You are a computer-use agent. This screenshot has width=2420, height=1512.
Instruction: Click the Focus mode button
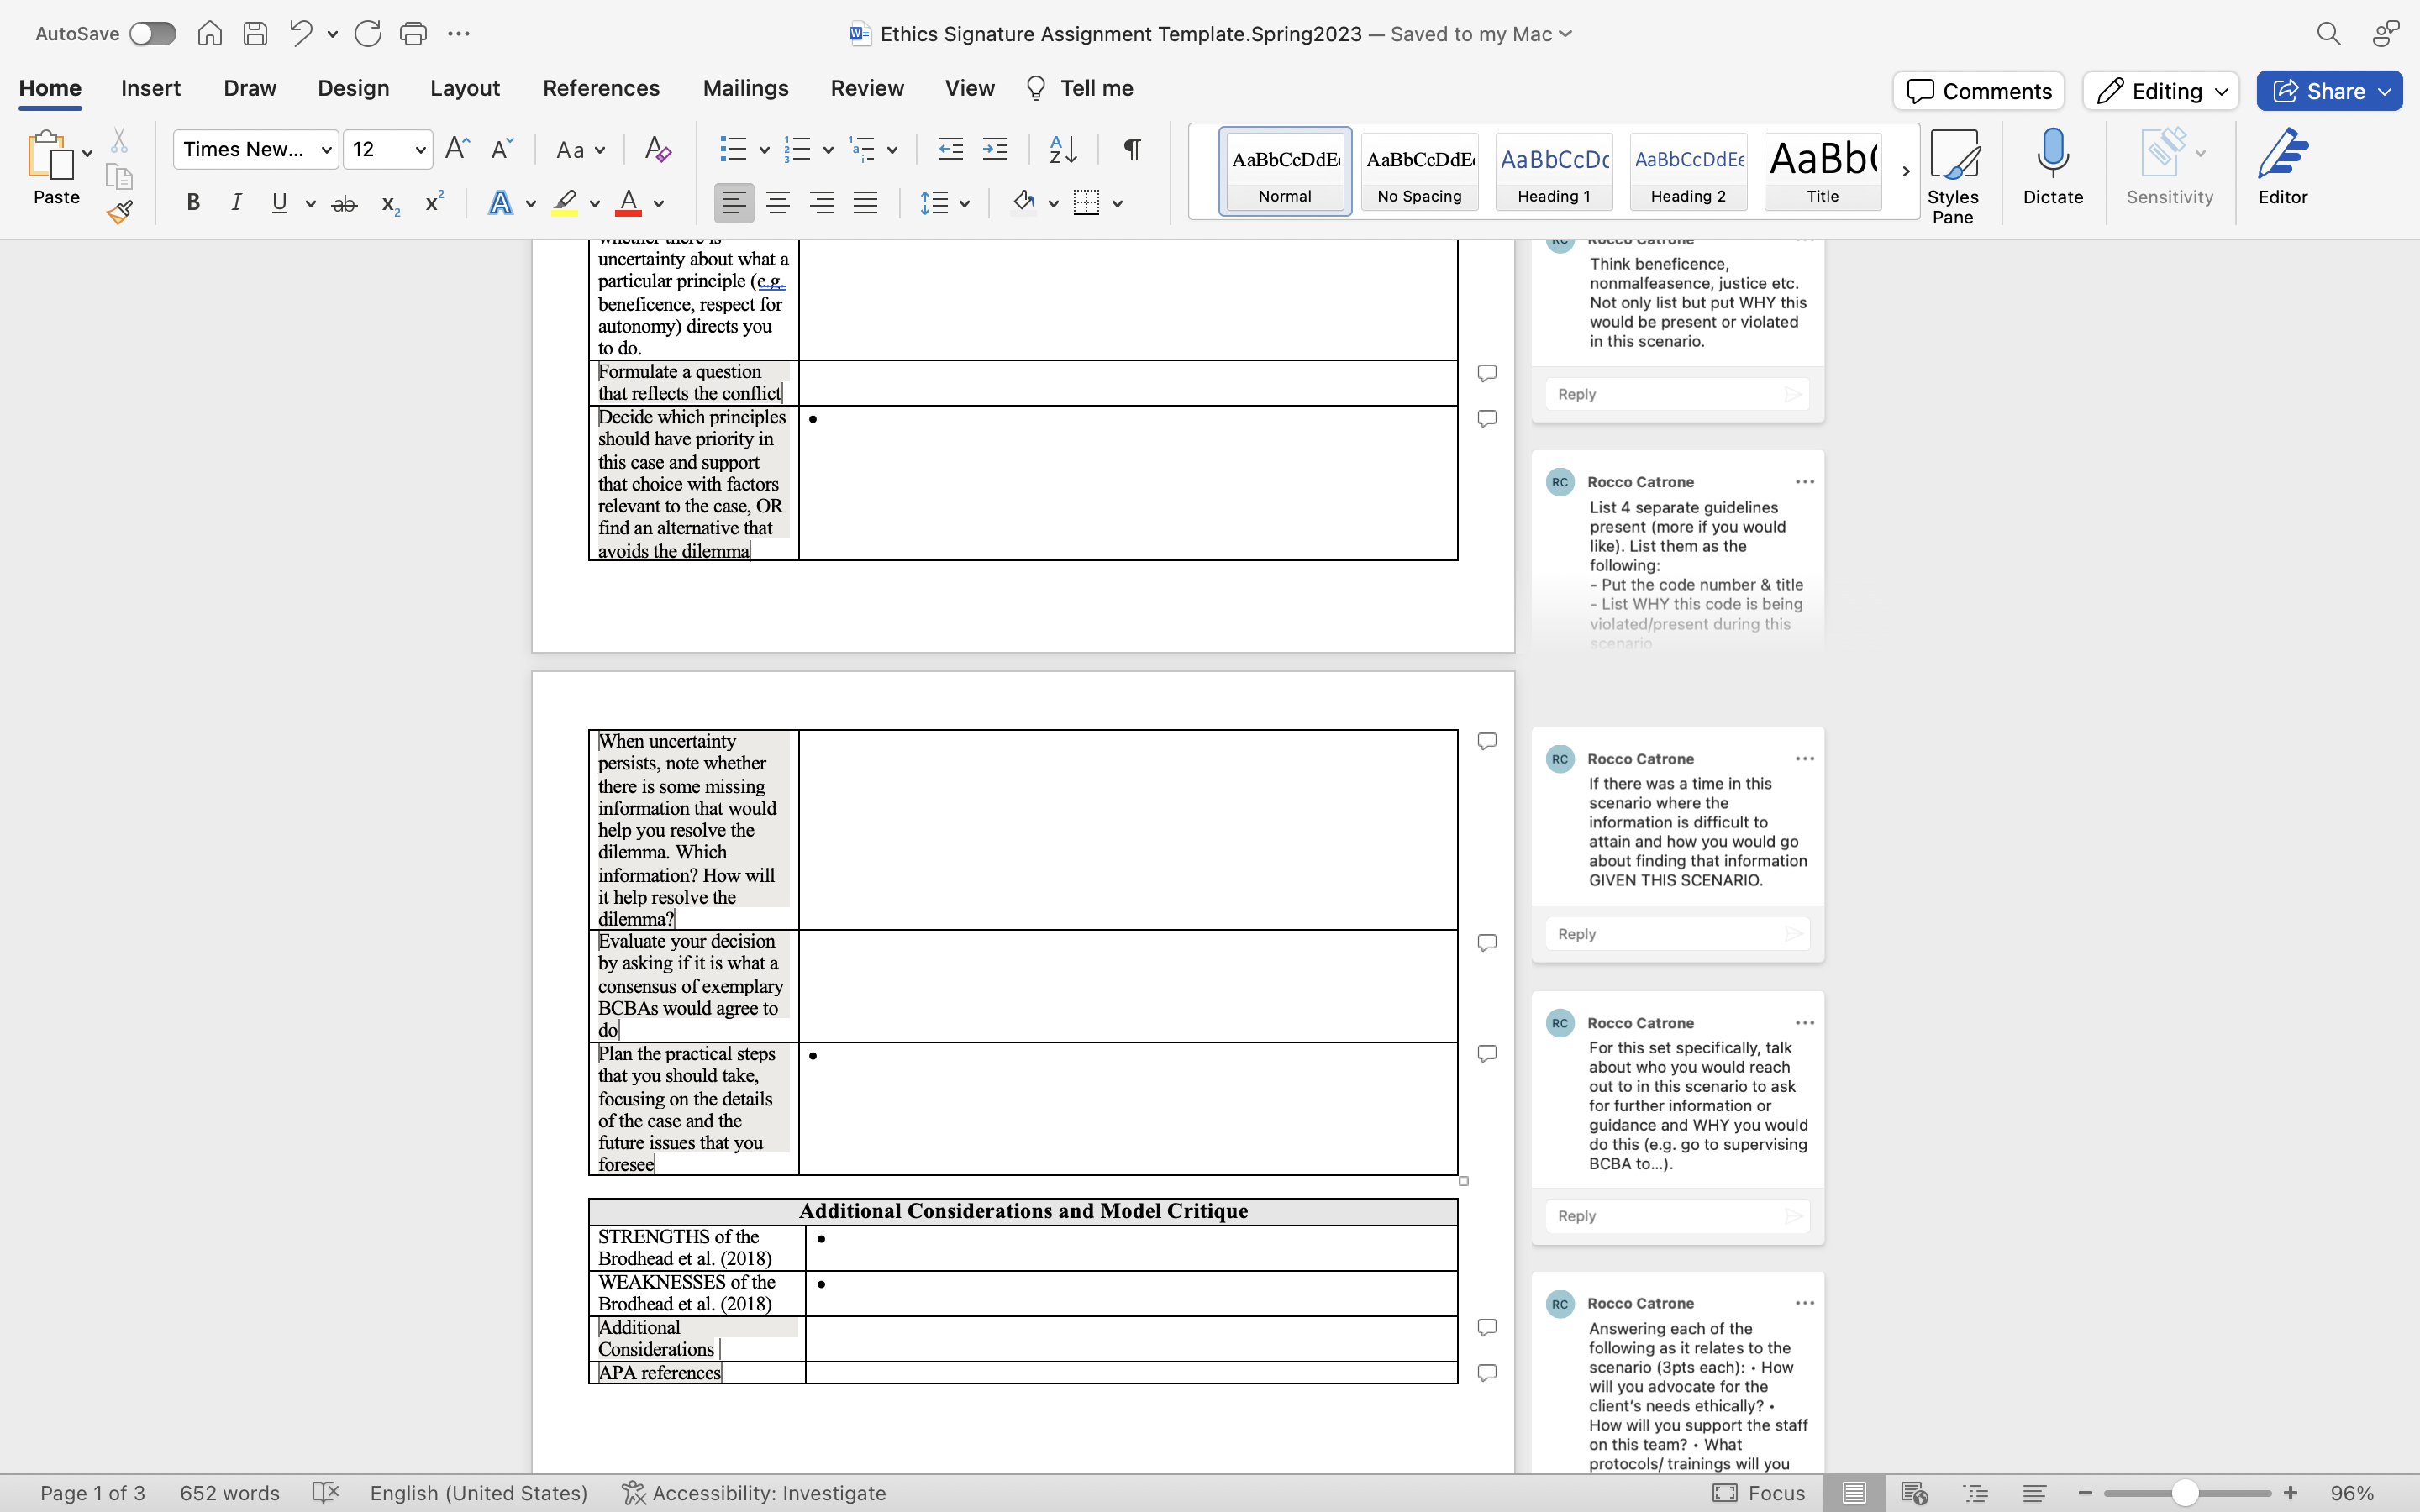coord(1759,1493)
